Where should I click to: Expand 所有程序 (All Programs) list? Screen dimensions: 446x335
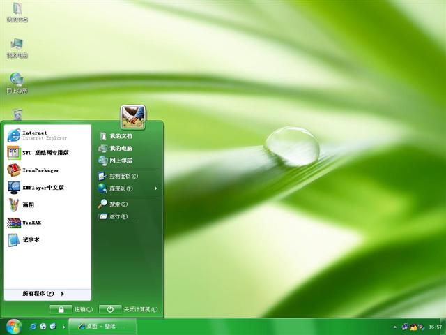[x=43, y=294]
